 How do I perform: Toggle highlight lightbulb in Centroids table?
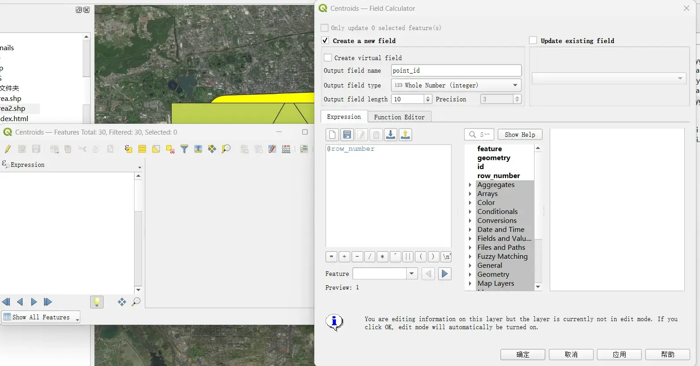tap(97, 302)
